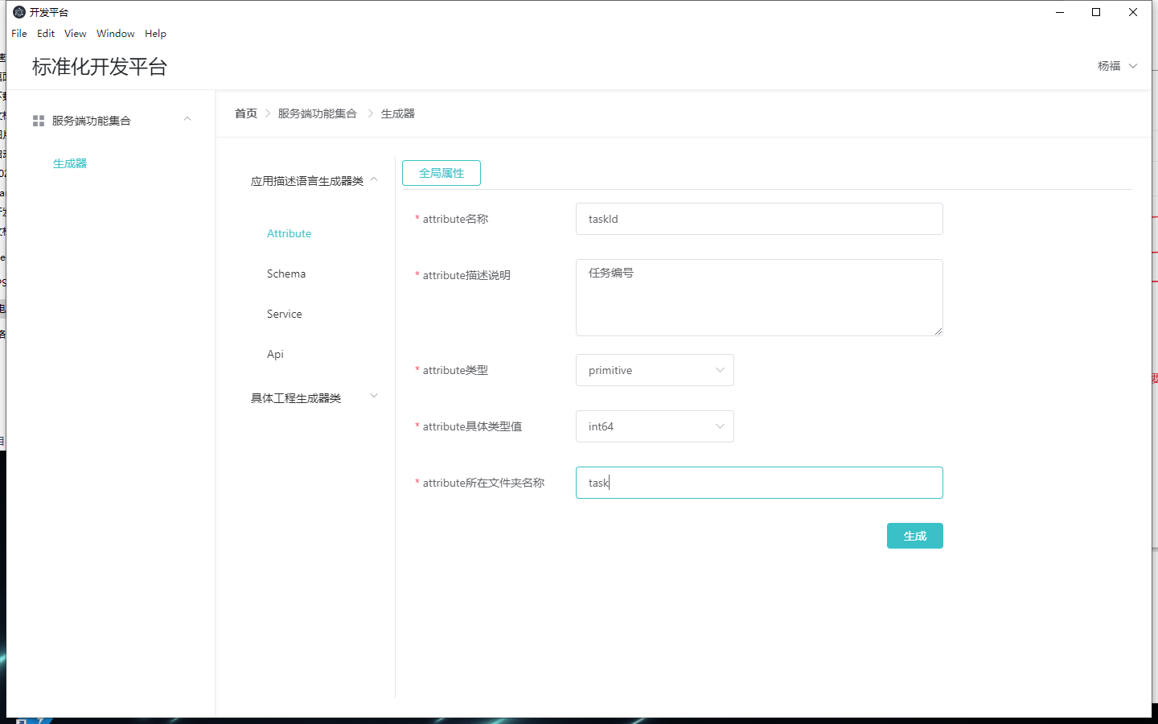Viewport: 1158px width, 724px height.
Task: Open the attribute类型 primitive dropdown
Action: tap(655, 370)
